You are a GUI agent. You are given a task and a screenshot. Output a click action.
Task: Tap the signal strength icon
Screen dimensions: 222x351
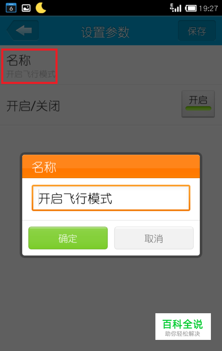(175, 8)
